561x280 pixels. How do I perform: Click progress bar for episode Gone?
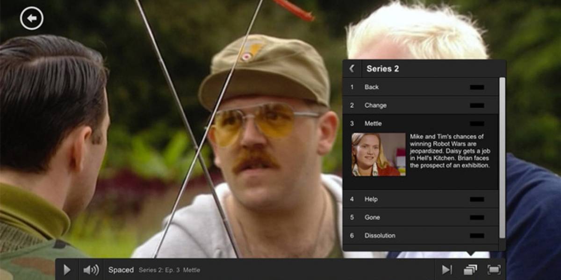coord(477,217)
